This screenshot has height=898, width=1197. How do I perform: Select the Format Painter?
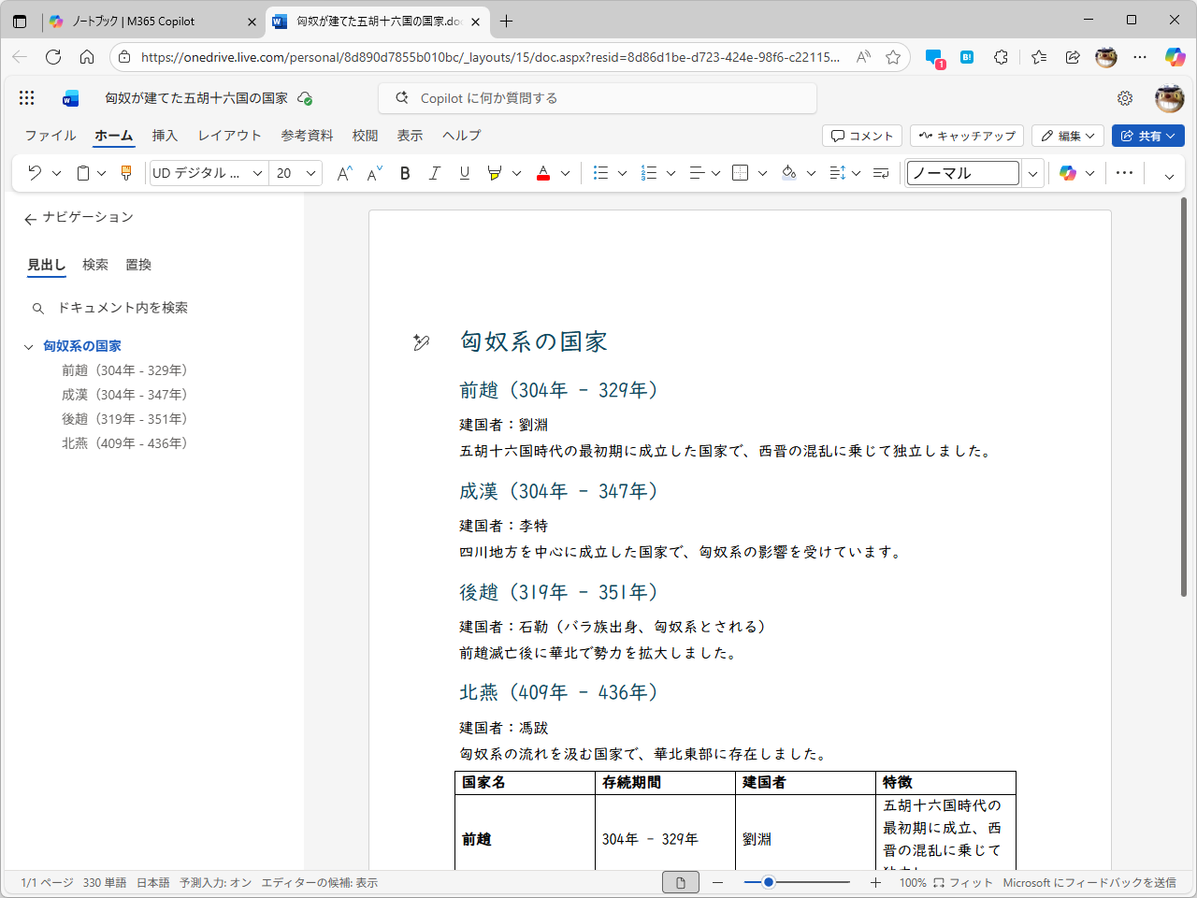coord(125,173)
